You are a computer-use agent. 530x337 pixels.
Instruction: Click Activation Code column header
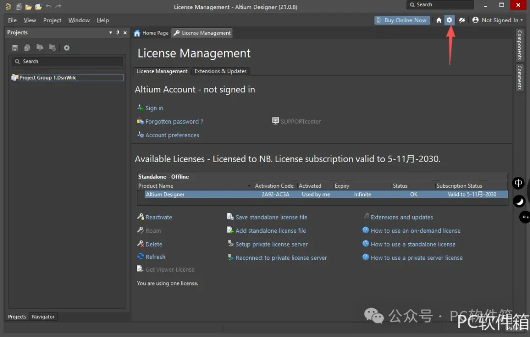click(274, 186)
